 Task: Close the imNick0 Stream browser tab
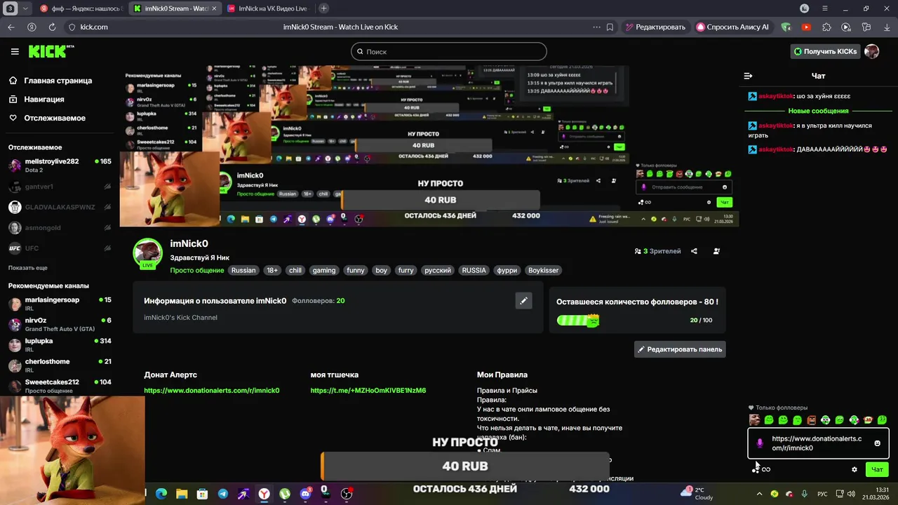coord(215,8)
